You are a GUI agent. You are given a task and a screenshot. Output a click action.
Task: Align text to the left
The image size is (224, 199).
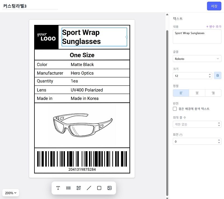(x=181, y=93)
